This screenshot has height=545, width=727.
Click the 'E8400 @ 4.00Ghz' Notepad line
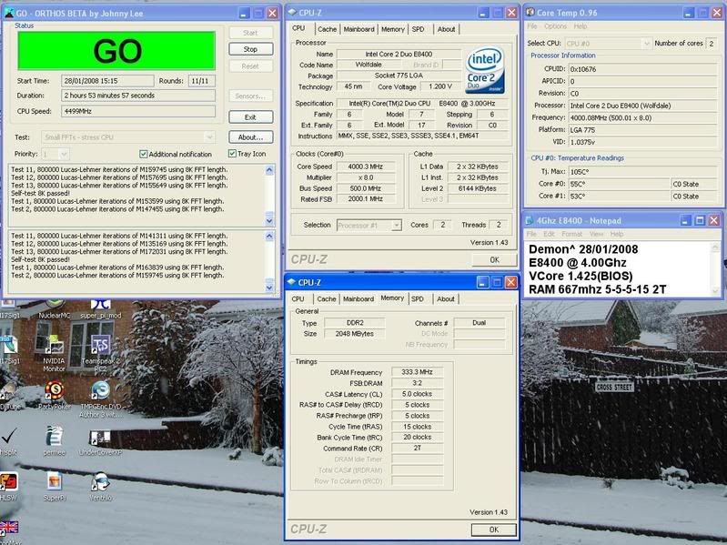578,263
